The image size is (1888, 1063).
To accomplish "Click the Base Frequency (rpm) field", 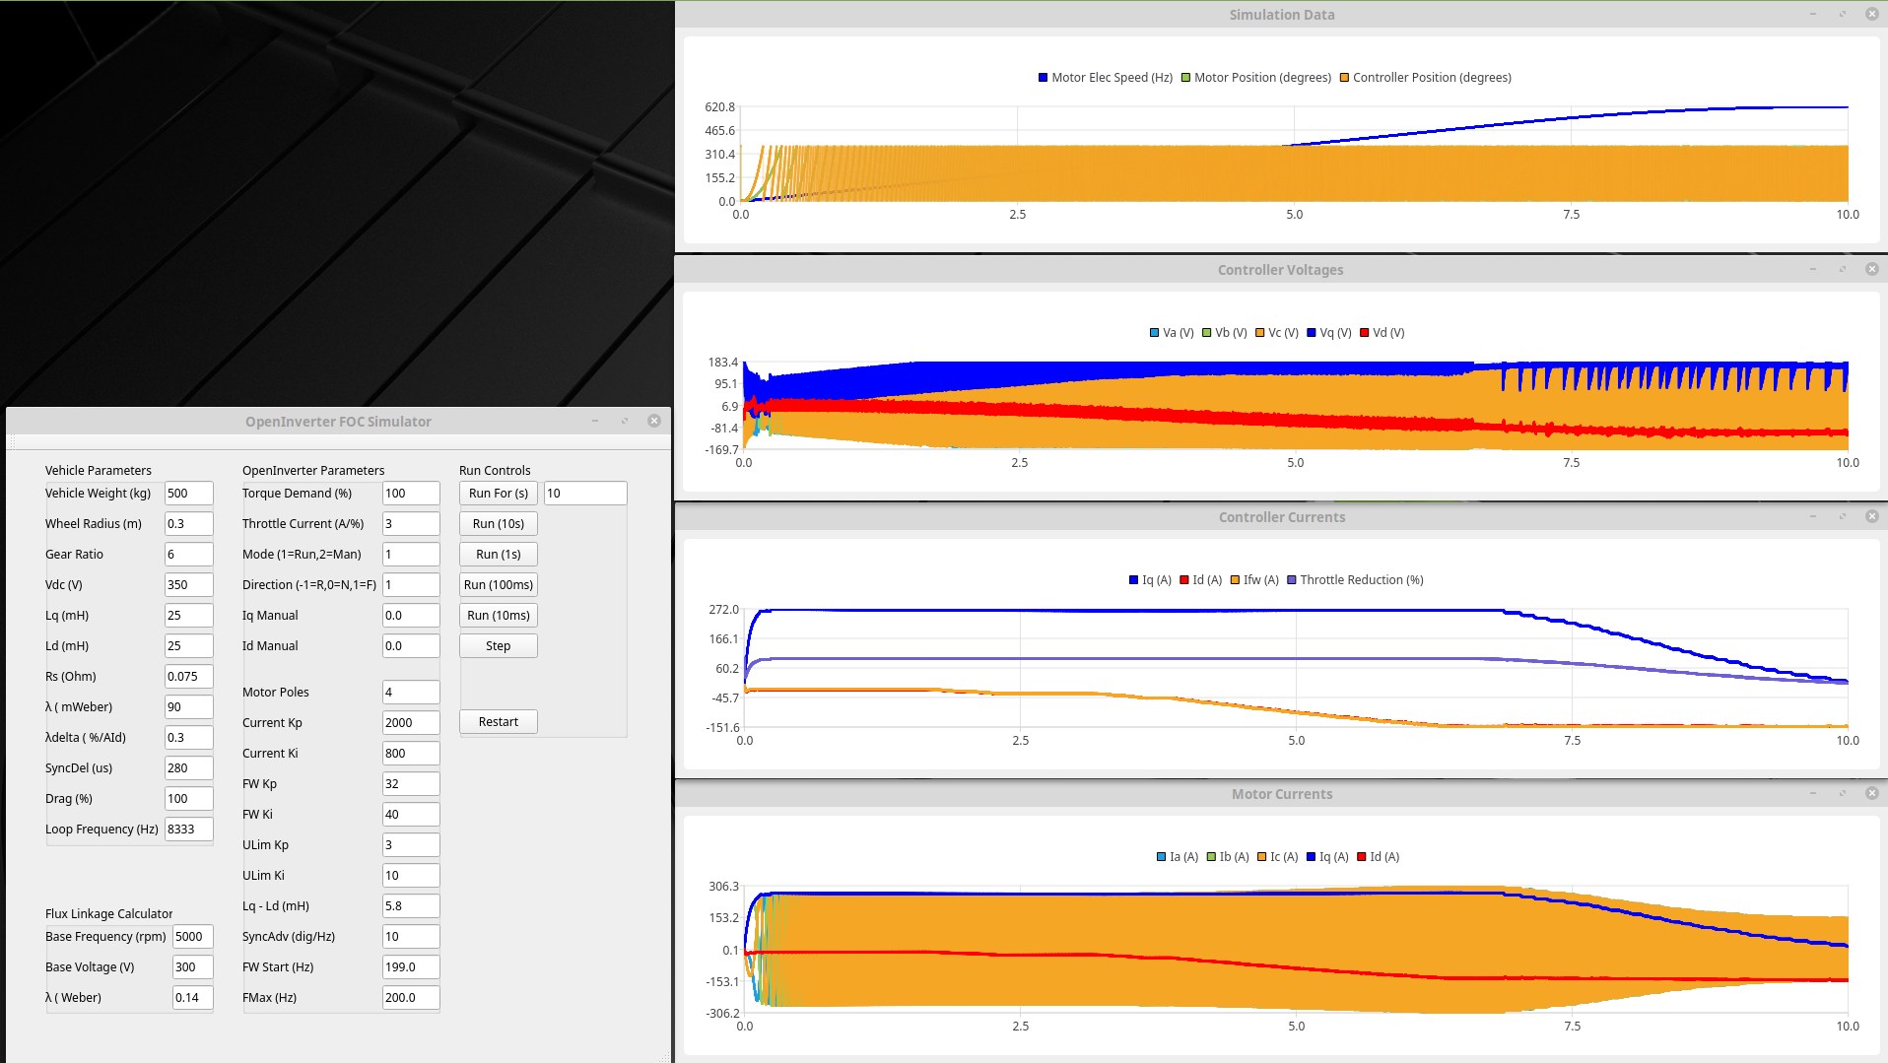I will [192, 937].
